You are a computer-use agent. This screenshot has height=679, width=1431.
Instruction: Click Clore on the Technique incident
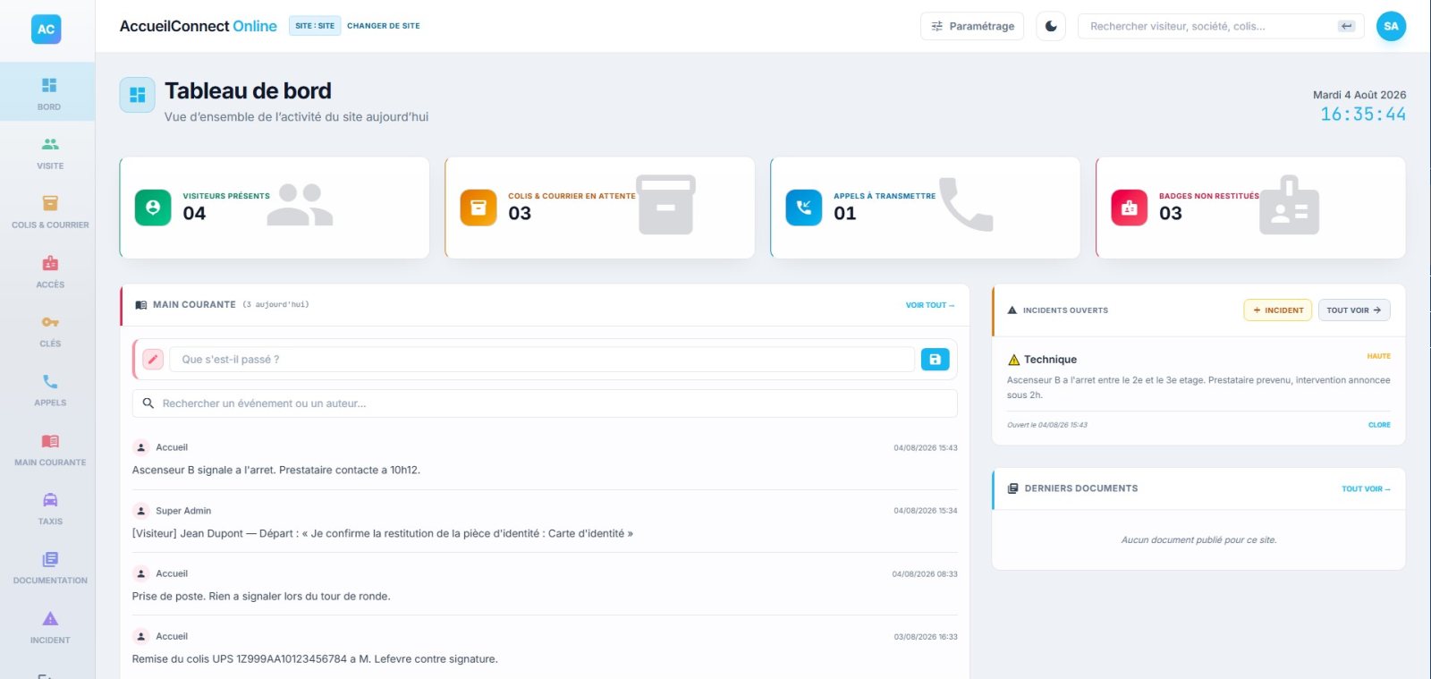1379,425
